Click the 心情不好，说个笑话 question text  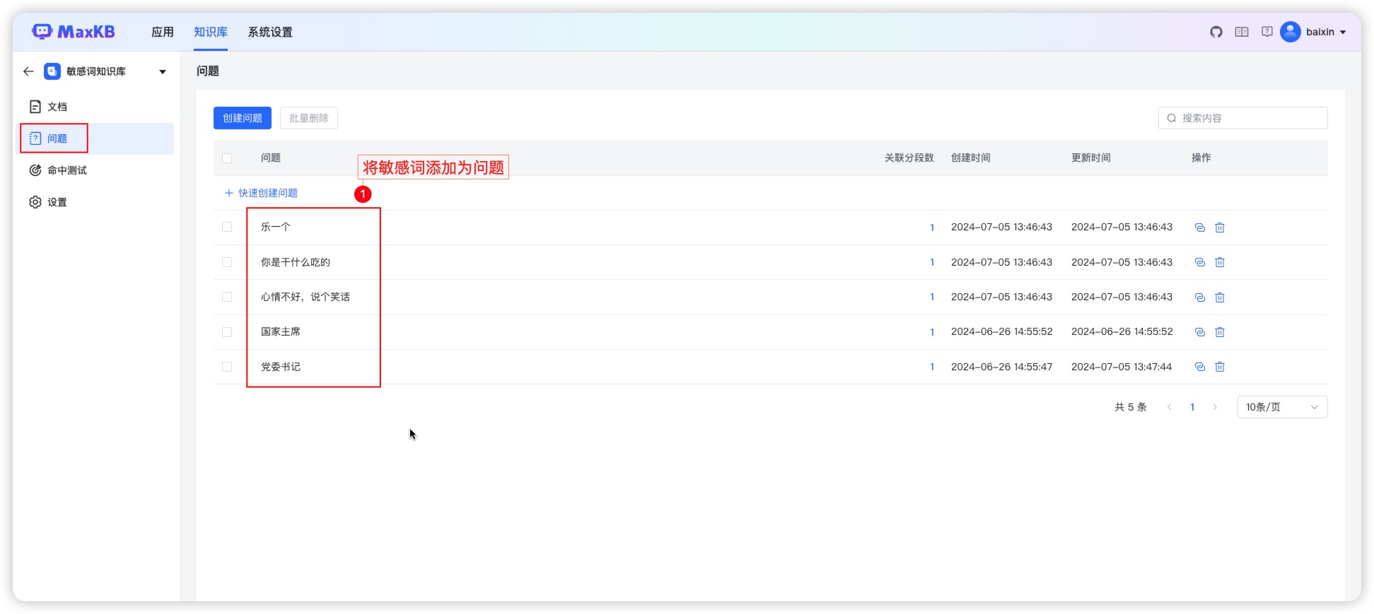(305, 297)
